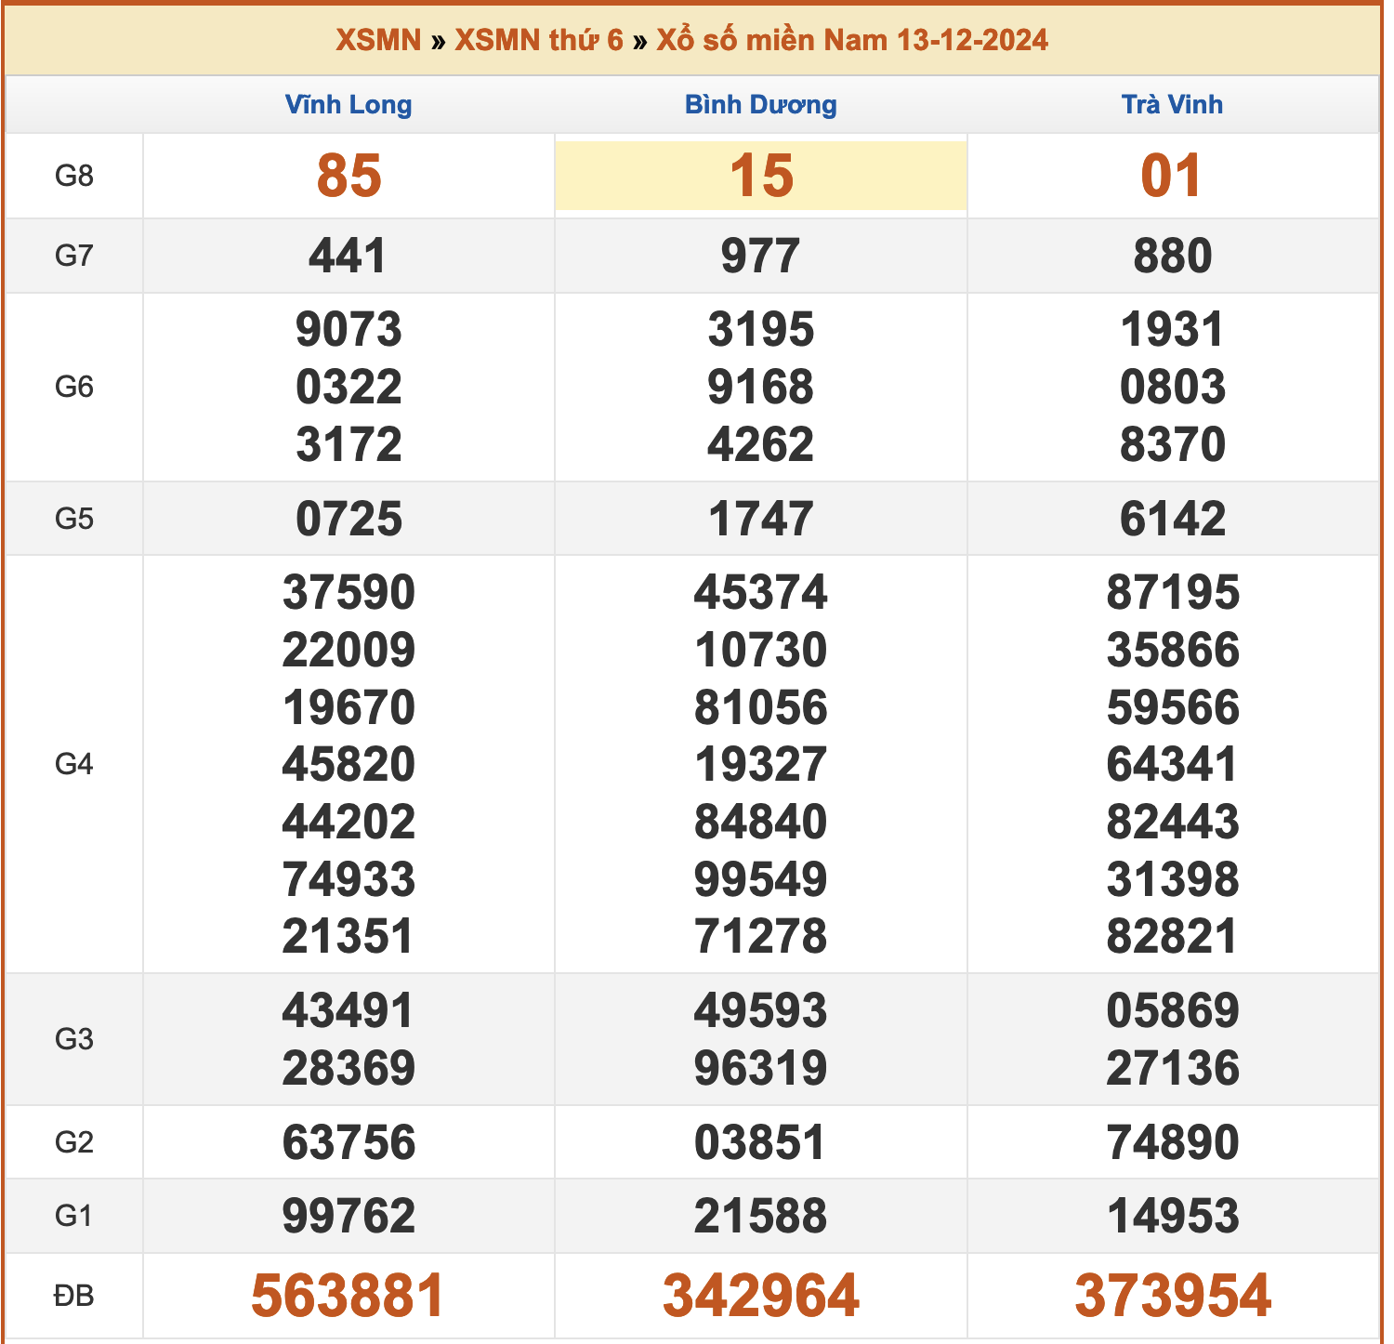Open the Bình Dương province link
The image size is (1394, 1344).
point(761,104)
